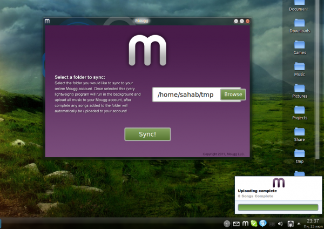Minimize the Mougg window
Screen dimensions: 324x229
(x=236, y=21)
